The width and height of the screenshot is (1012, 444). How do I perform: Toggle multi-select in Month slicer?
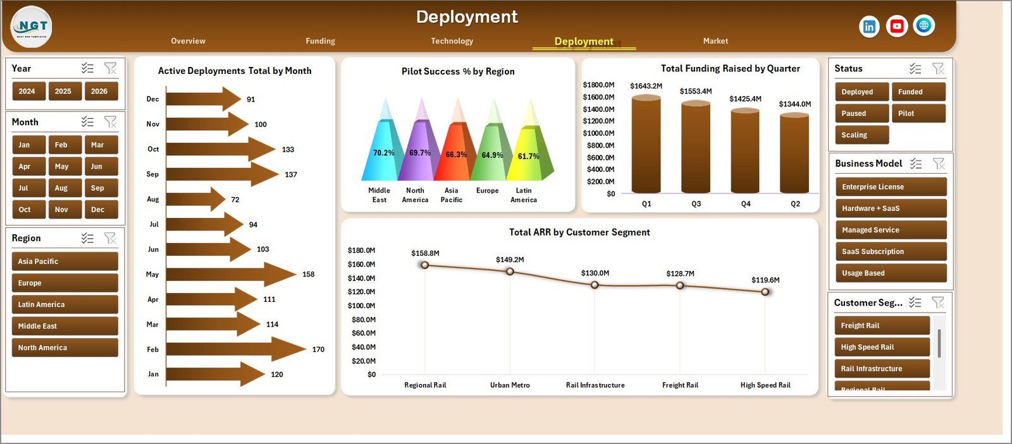(x=87, y=122)
